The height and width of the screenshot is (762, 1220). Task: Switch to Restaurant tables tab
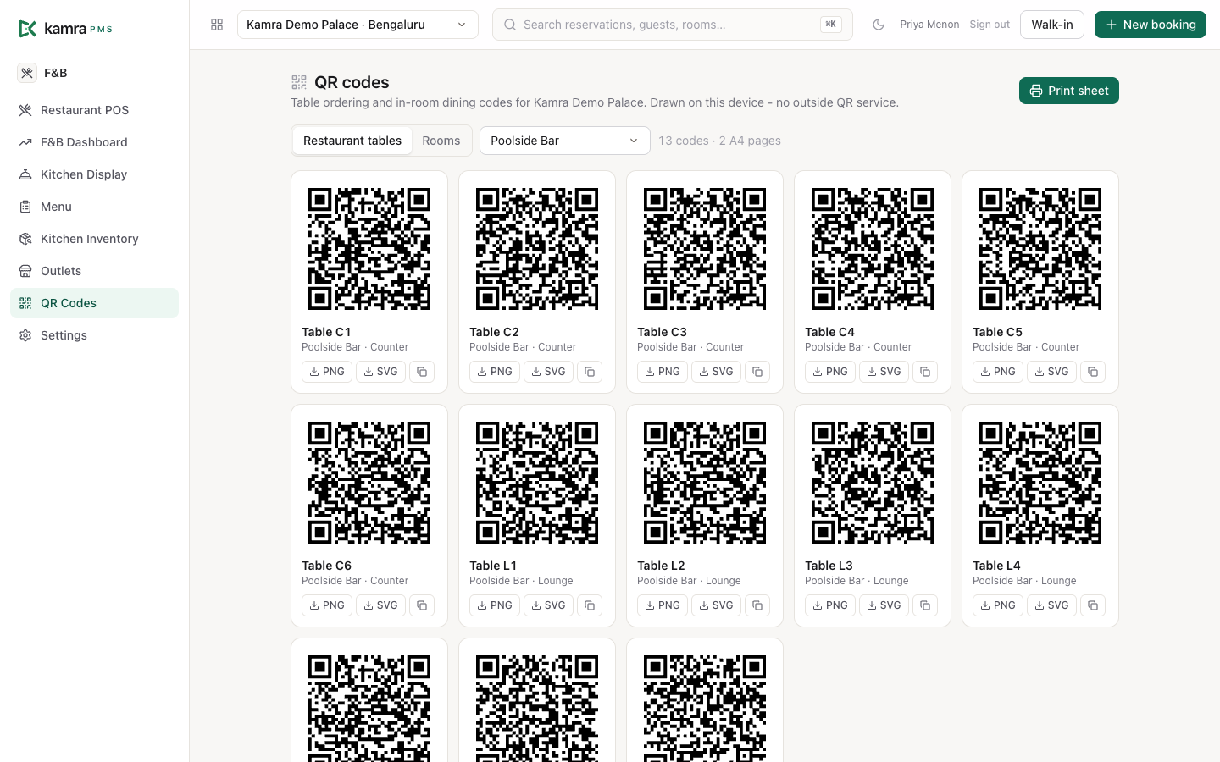coord(352,141)
